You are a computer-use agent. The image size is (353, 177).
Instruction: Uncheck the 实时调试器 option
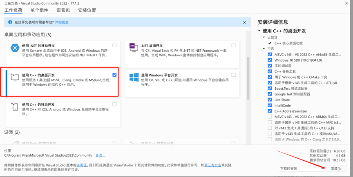(270, 66)
